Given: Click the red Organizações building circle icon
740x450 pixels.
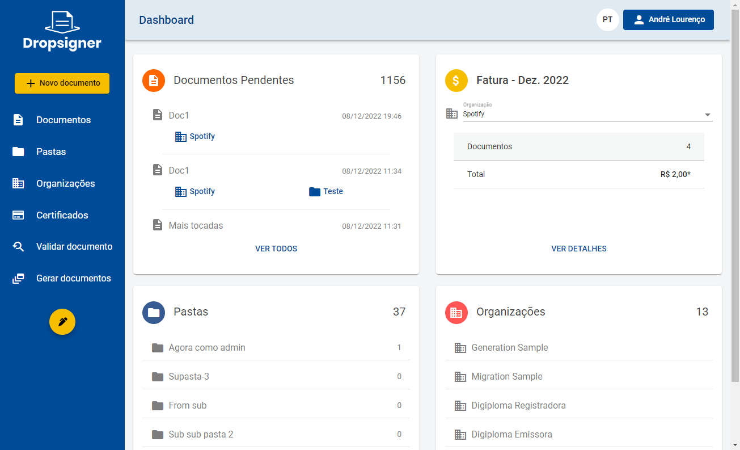Looking at the screenshot, I should click(x=456, y=312).
